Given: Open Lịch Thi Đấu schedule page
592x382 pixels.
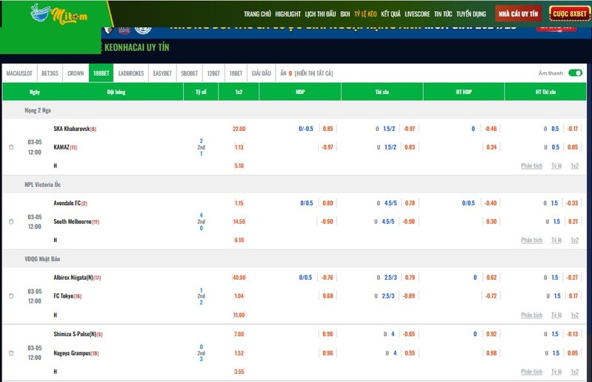Looking at the screenshot, I should pos(320,14).
